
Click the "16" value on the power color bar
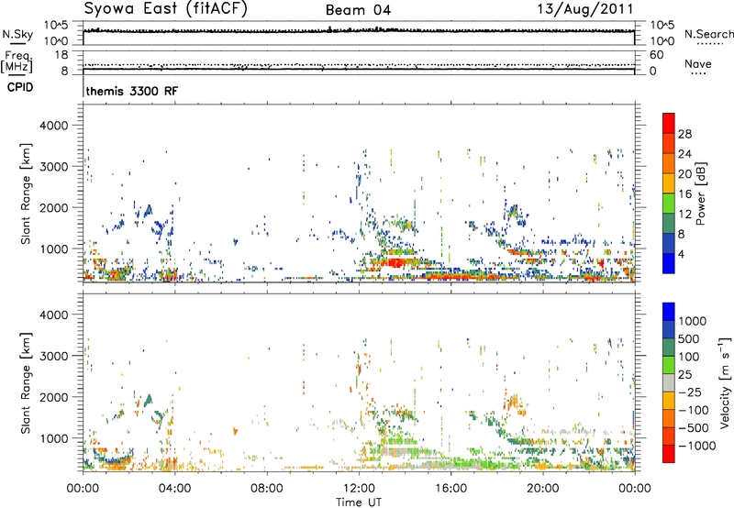point(684,194)
